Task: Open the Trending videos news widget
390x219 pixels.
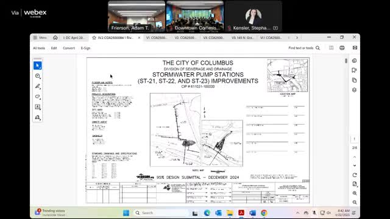Action: (x=50, y=212)
